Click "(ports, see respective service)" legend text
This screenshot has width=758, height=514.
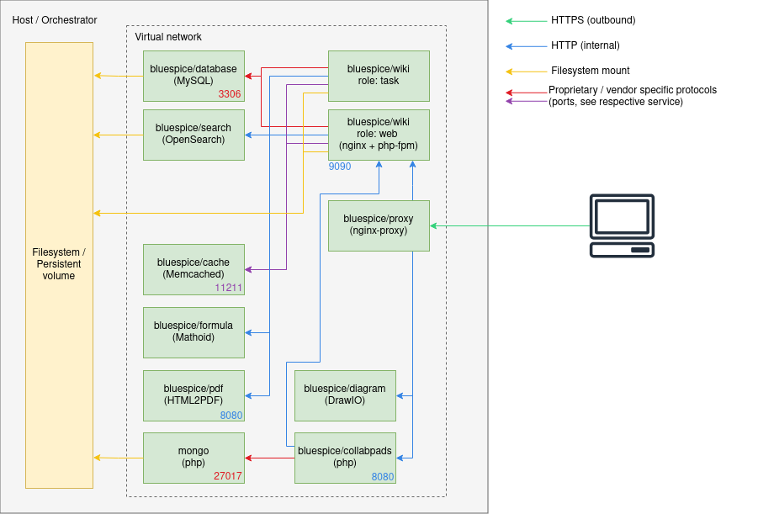(x=615, y=102)
